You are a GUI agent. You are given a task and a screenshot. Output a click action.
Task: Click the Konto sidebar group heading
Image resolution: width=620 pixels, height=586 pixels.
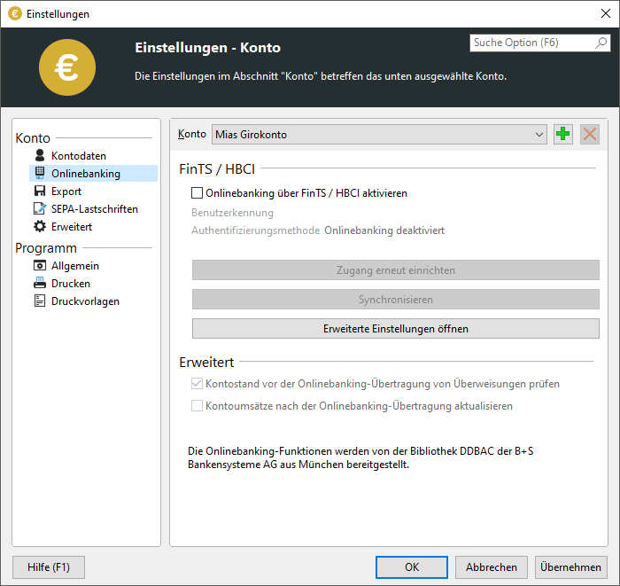point(33,138)
